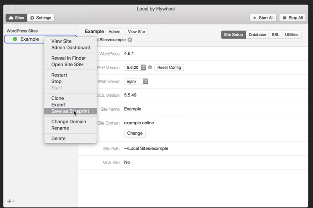Image resolution: width=313 pixels, height=208 pixels.
Task: Click the arrow icon next to site path
Action: [x=130, y=39]
